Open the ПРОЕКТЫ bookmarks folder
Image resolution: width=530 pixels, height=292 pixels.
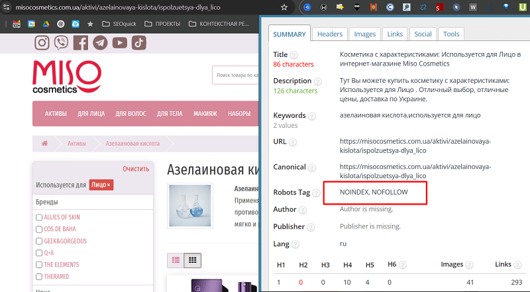click(162, 24)
